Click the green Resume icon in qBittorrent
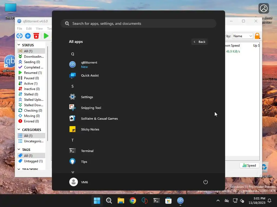 click(x=46, y=36)
